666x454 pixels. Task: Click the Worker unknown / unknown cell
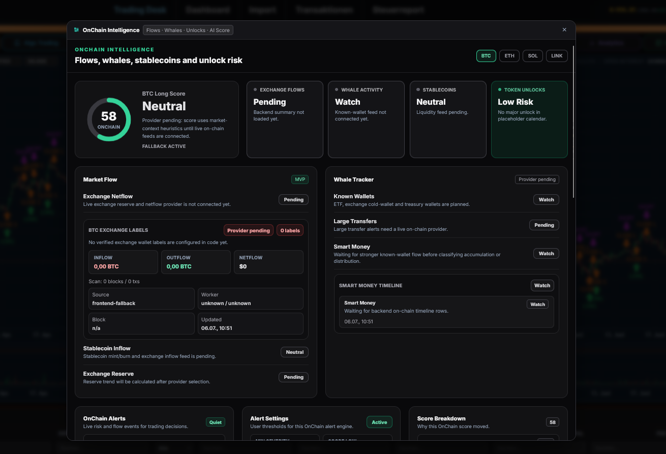click(x=251, y=299)
